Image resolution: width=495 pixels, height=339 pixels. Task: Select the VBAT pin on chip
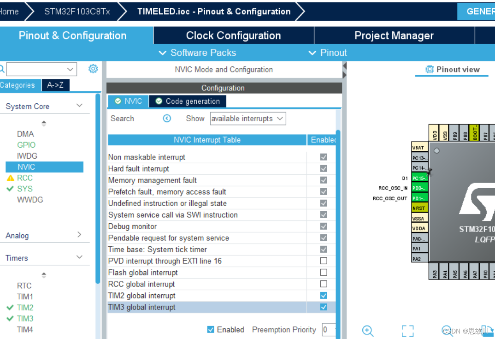click(x=419, y=148)
